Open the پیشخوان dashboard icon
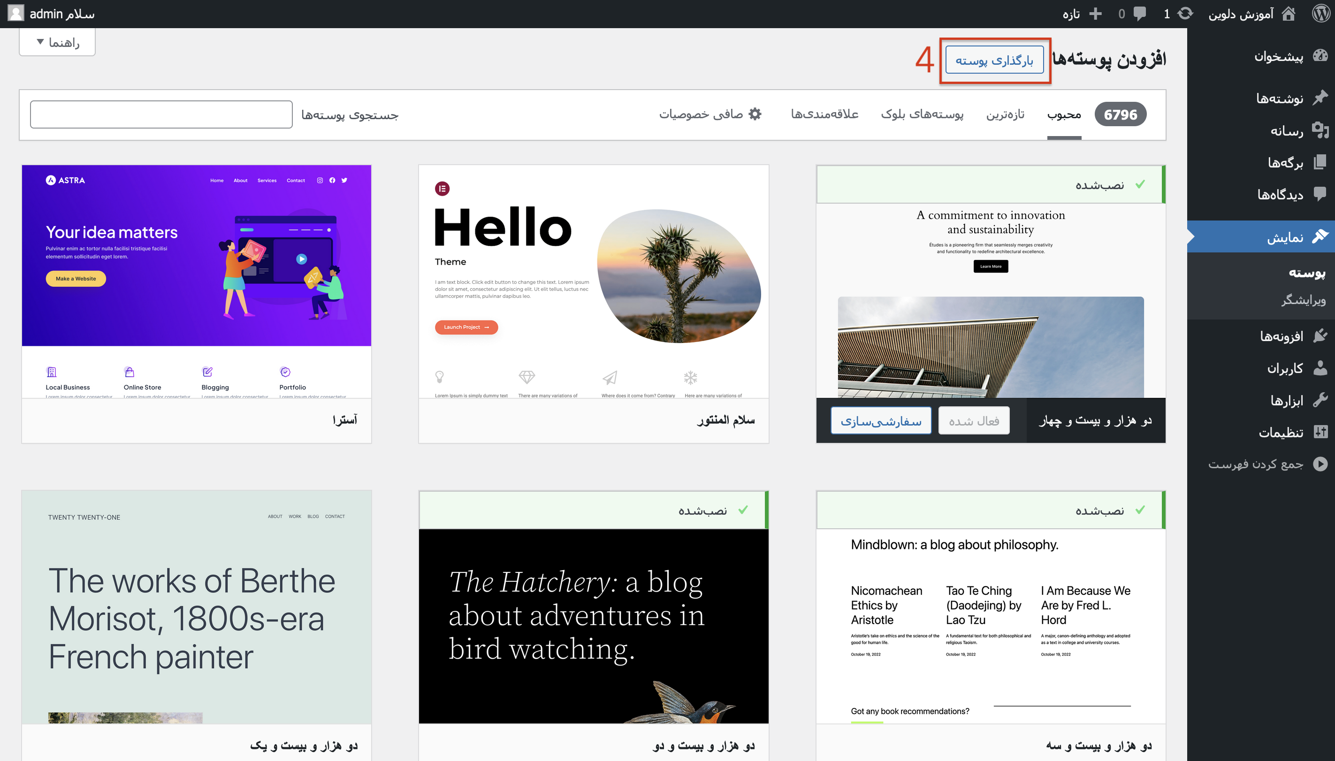1335x761 pixels. pyautogui.click(x=1320, y=55)
